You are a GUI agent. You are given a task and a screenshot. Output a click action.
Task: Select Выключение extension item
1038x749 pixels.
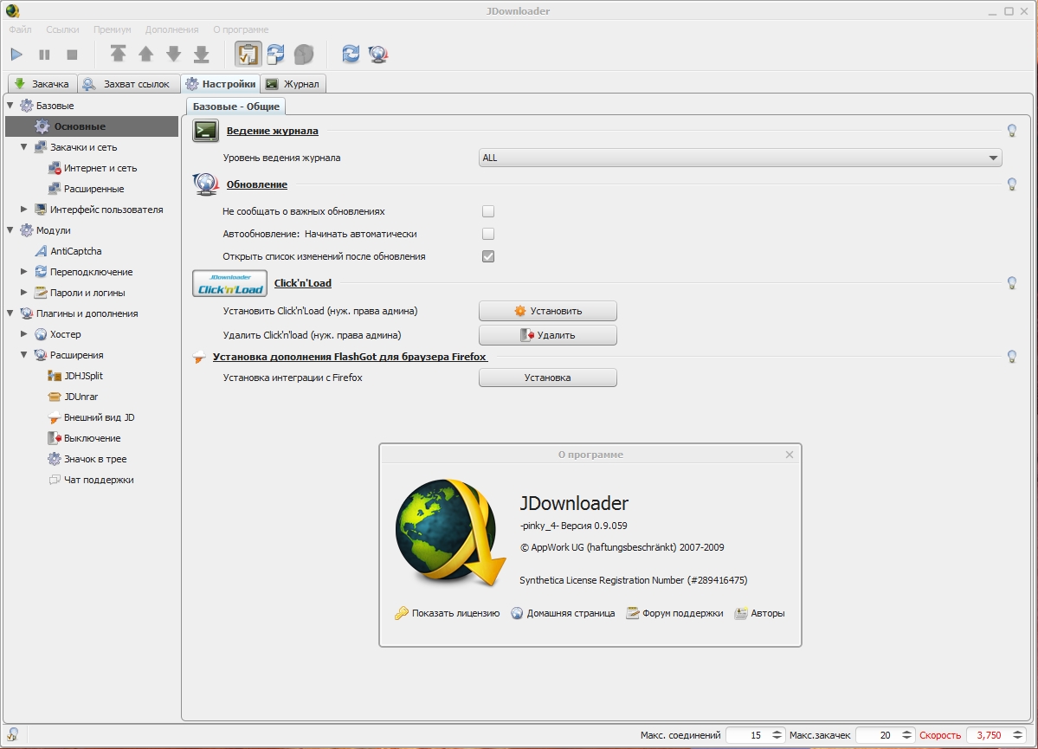pos(84,438)
